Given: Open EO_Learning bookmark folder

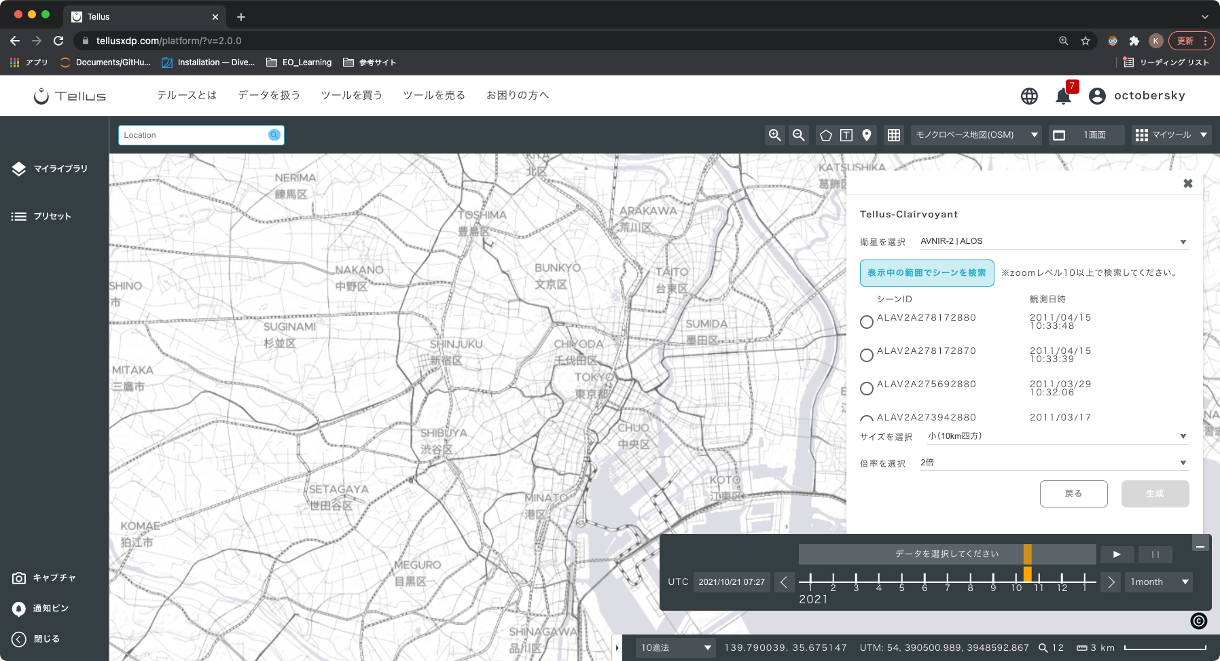Looking at the screenshot, I should (299, 62).
